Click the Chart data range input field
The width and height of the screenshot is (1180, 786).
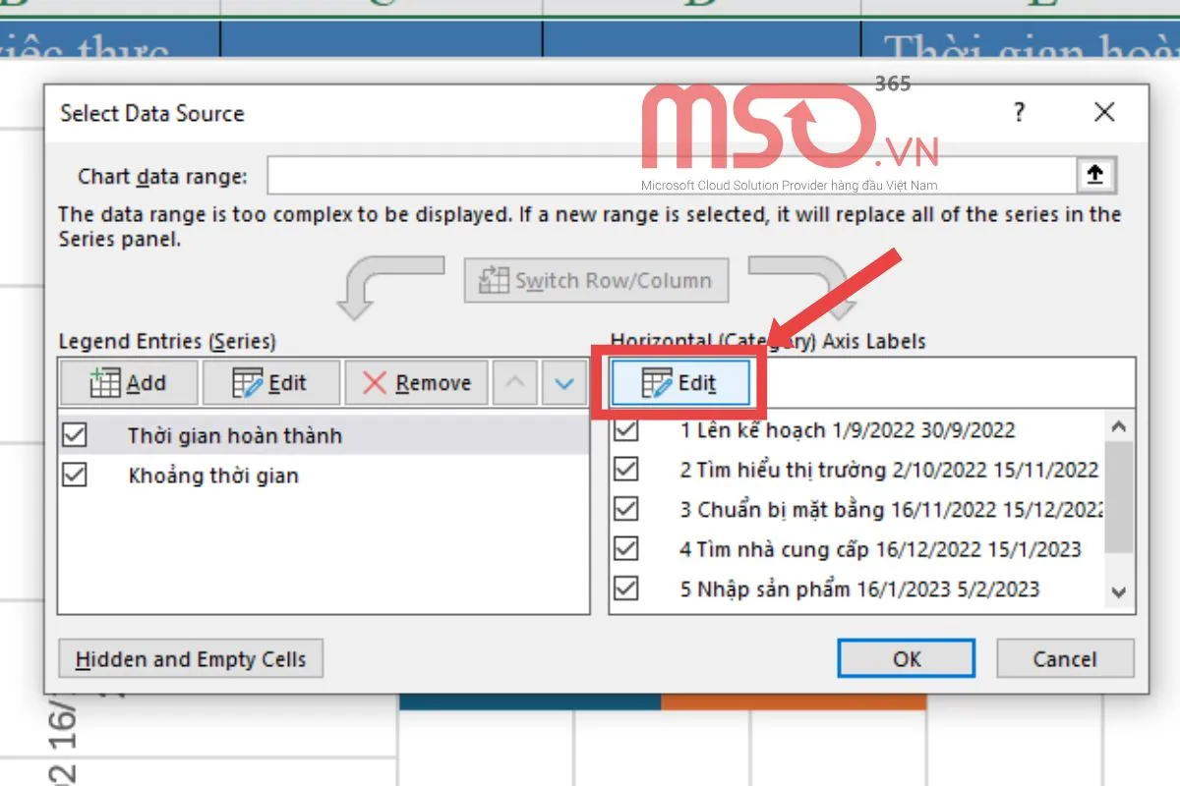(x=669, y=176)
